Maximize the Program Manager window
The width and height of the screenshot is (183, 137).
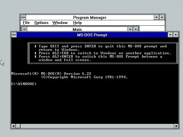162,17
